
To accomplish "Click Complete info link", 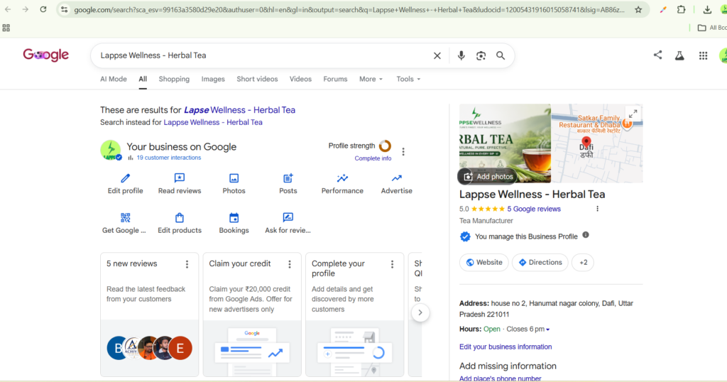I will tap(373, 158).
